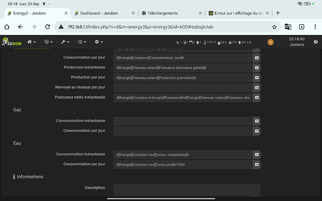The height and width of the screenshot is (201, 322).
Task: Switch to the Energy3 - Jeedom tab
Action: pos(37,13)
